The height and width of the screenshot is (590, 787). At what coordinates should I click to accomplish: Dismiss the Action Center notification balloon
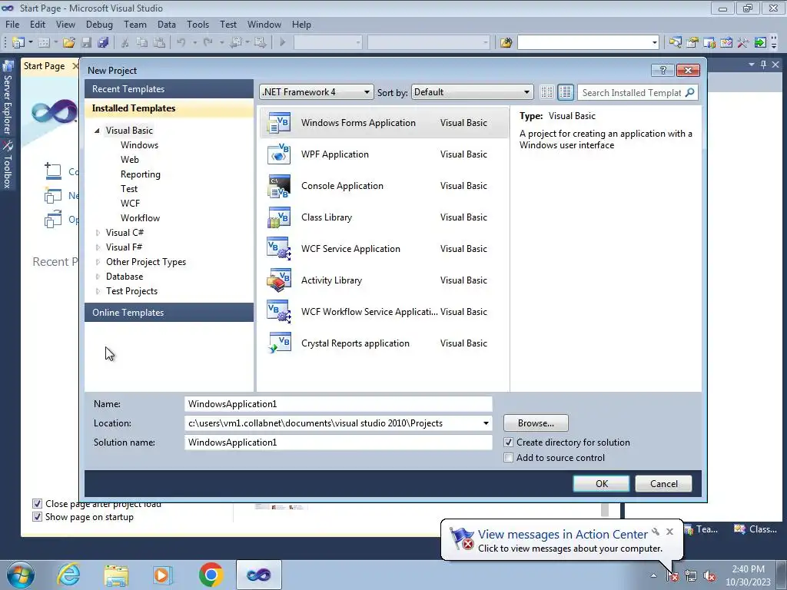pyautogui.click(x=669, y=532)
